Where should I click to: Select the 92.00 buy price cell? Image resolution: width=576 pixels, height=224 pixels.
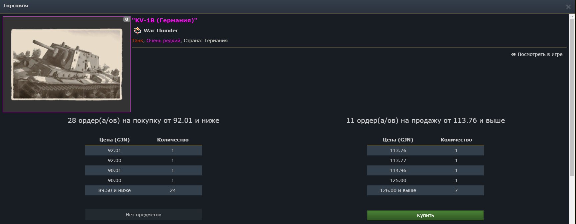pyautogui.click(x=114, y=160)
